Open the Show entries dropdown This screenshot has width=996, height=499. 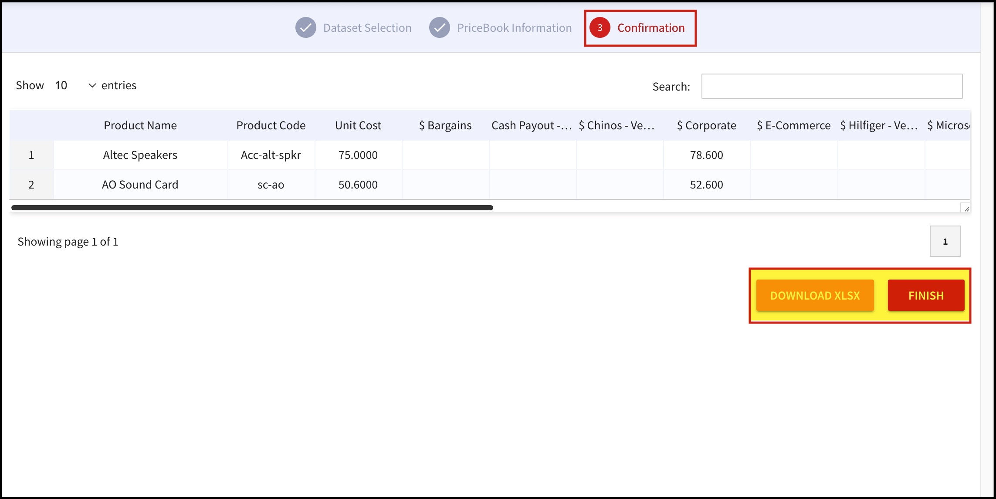75,85
